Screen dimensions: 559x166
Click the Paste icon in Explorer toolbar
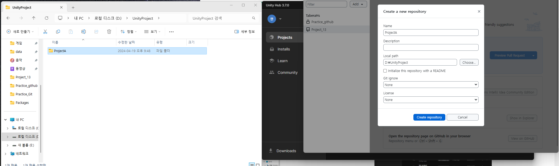click(x=71, y=32)
